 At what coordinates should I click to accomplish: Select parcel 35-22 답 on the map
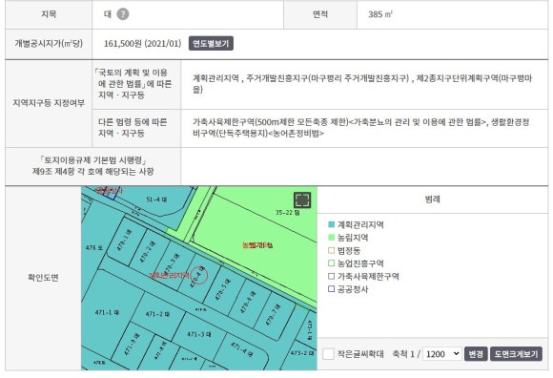click(287, 213)
